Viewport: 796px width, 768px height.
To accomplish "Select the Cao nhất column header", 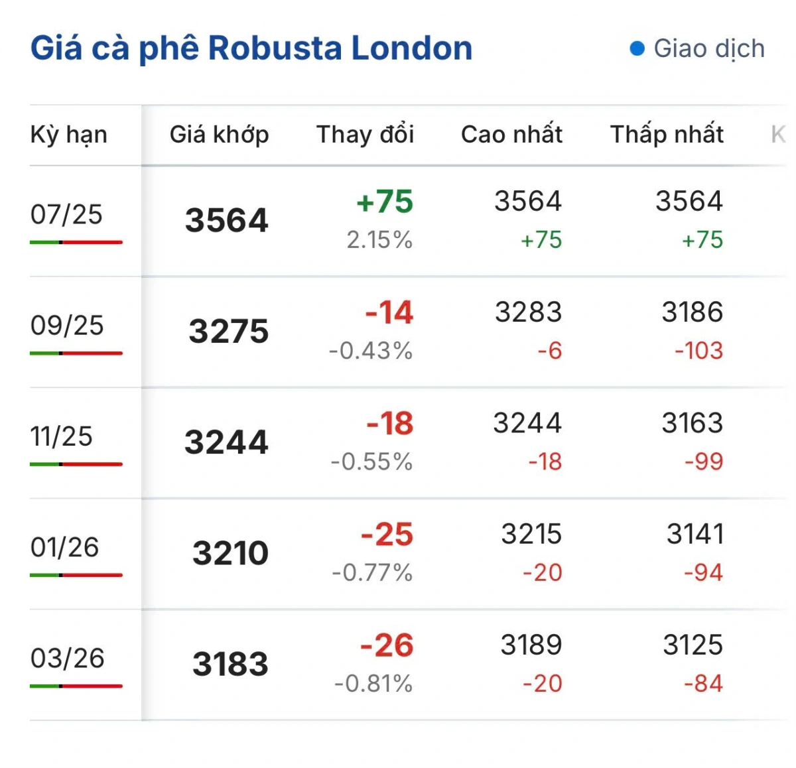I will point(511,135).
